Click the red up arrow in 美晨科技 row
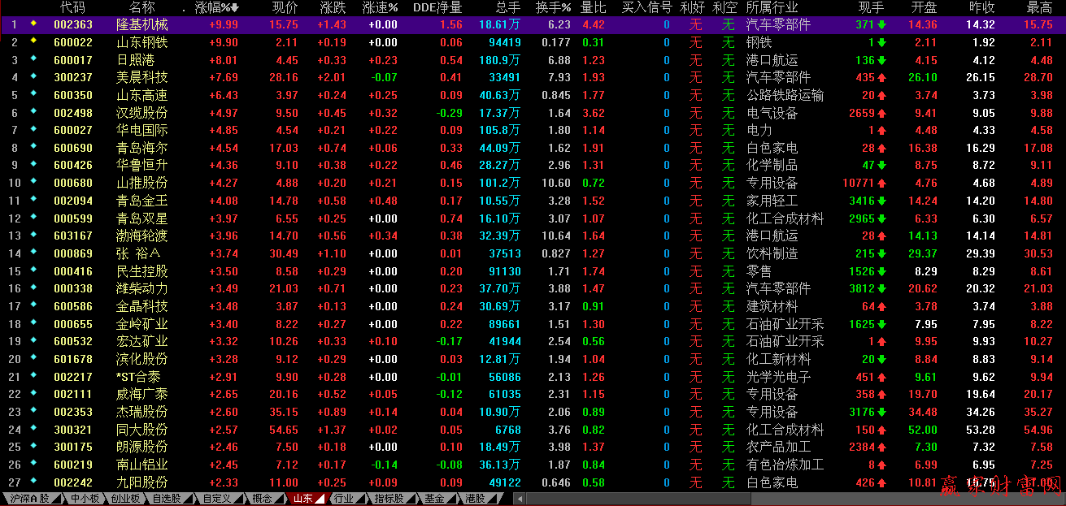The width and height of the screenshot is (1066, 506). click(881, 77)
